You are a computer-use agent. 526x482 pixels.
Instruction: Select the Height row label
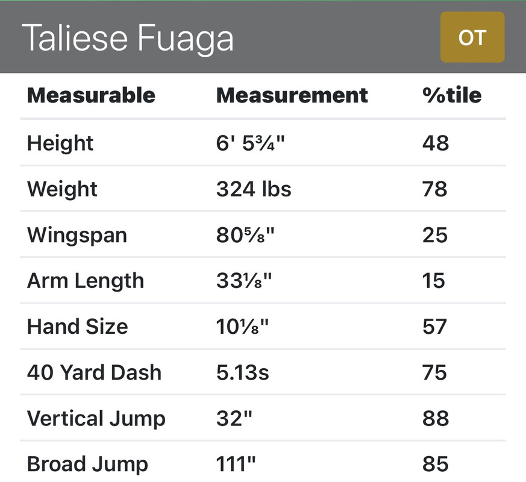click(x=60, y=143)
